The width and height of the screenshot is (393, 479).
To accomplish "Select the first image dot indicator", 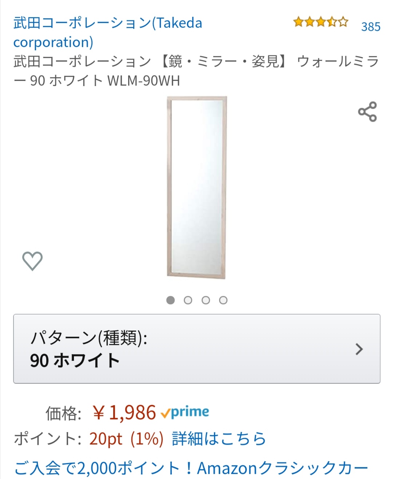I will click(x=170, y=300).
